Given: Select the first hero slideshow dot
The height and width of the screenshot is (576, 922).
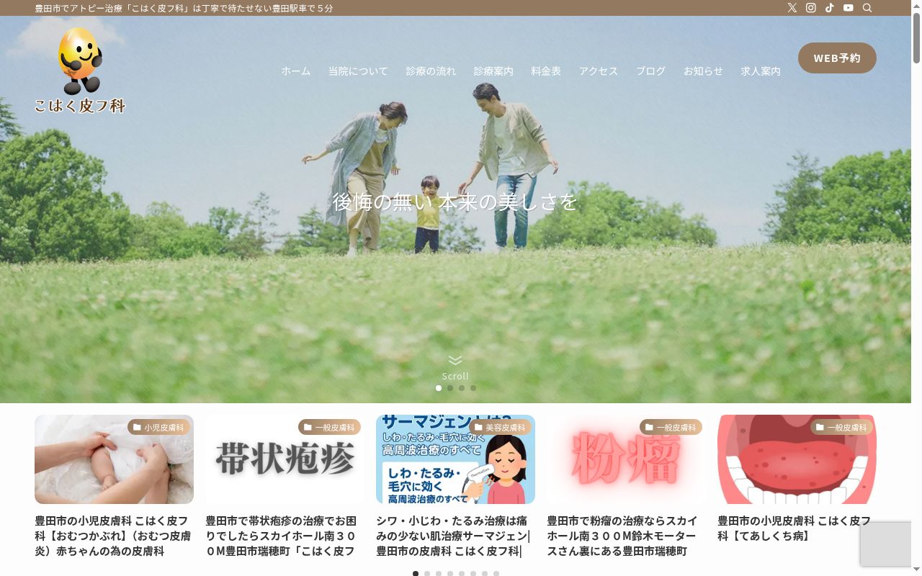Looking at the screenshot, I should pyautogui.click(x=439, y=388).
